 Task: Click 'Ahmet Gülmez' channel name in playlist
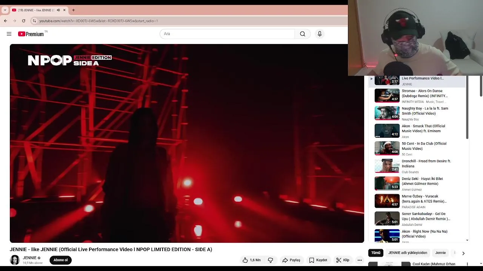point(412,190)
